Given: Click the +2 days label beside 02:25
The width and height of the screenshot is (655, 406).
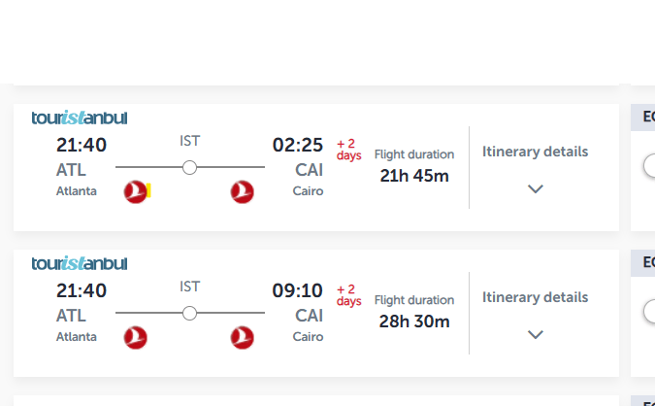Looking at the screenshot, I should [x=349, y=150].
